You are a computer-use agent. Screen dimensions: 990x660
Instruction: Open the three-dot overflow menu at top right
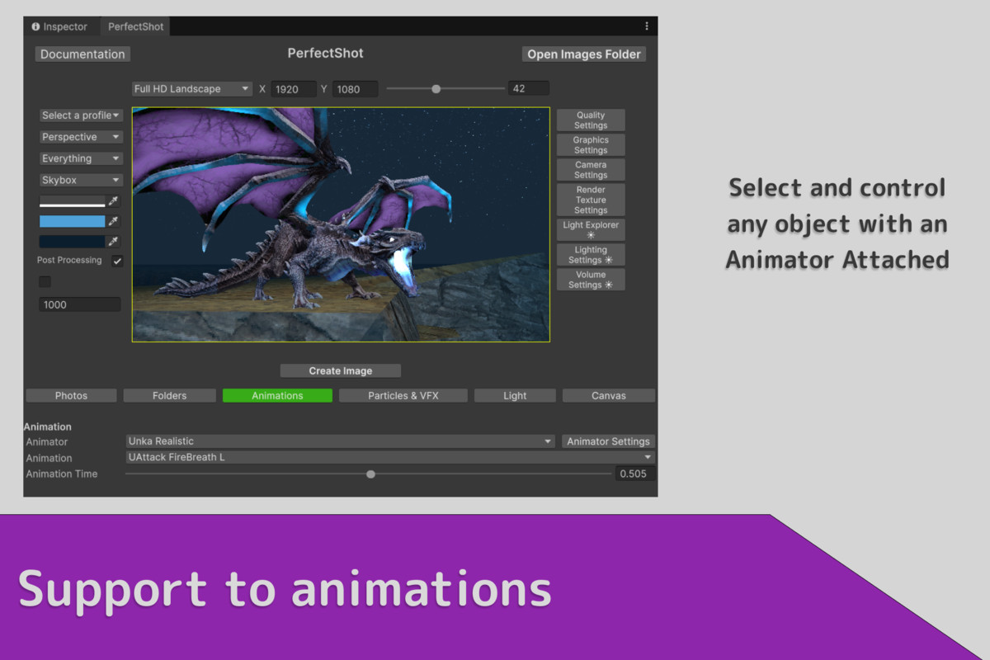647,26
